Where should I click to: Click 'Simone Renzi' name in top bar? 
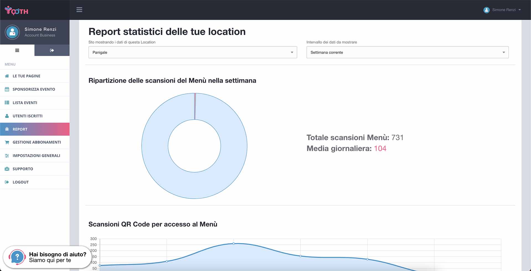click(504, 10)
